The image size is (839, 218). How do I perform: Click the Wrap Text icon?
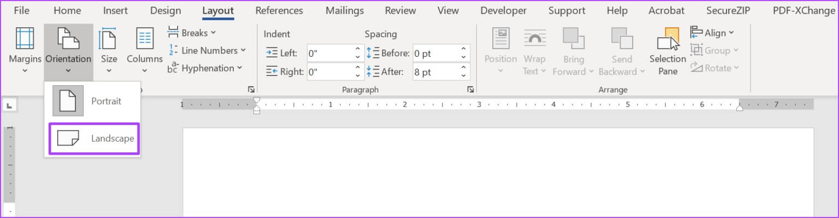pos(535,39)
